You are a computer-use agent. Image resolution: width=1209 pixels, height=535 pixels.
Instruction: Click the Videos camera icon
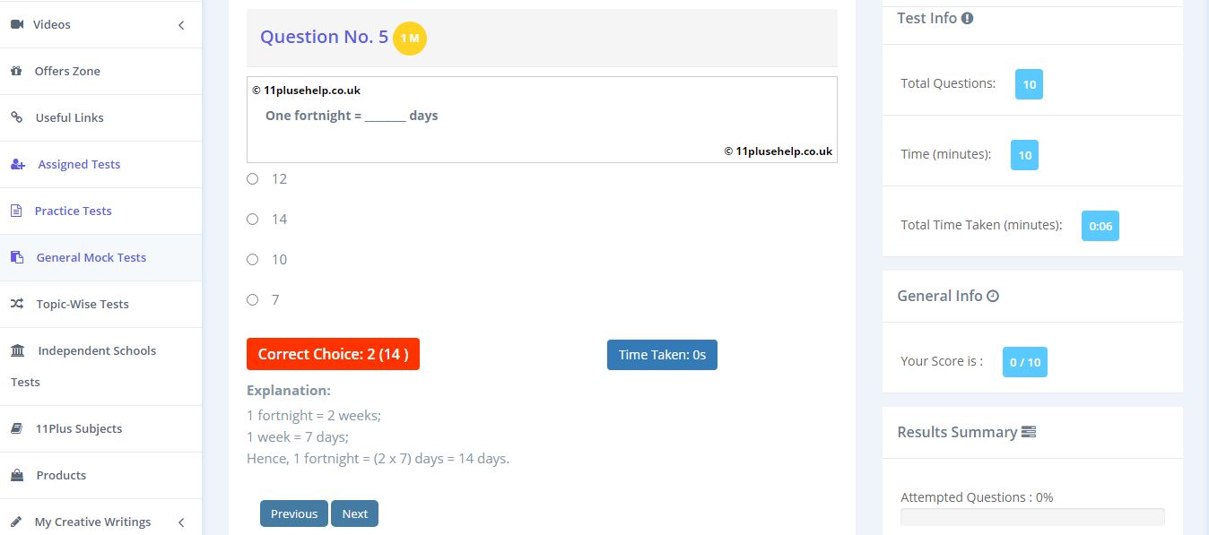click(x=17, y=24)
